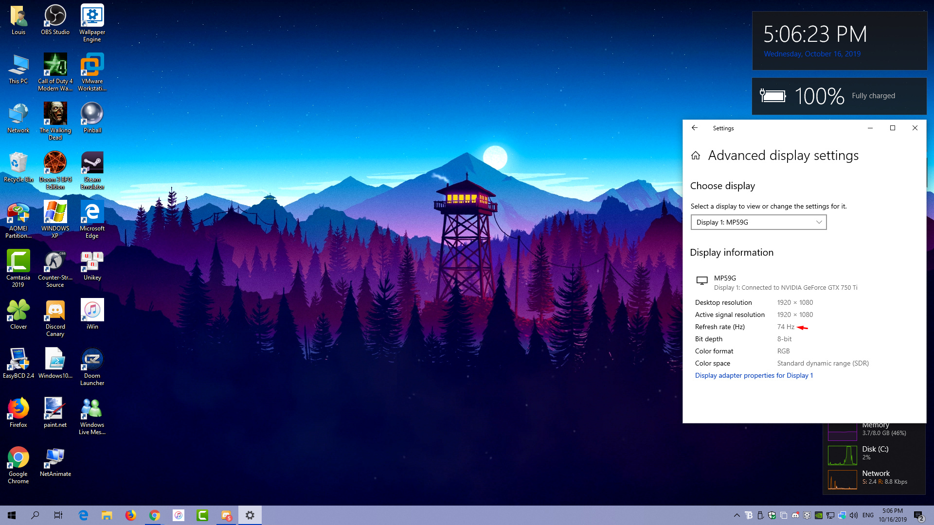Click the NVIDIA tray icon

(819, 515)
